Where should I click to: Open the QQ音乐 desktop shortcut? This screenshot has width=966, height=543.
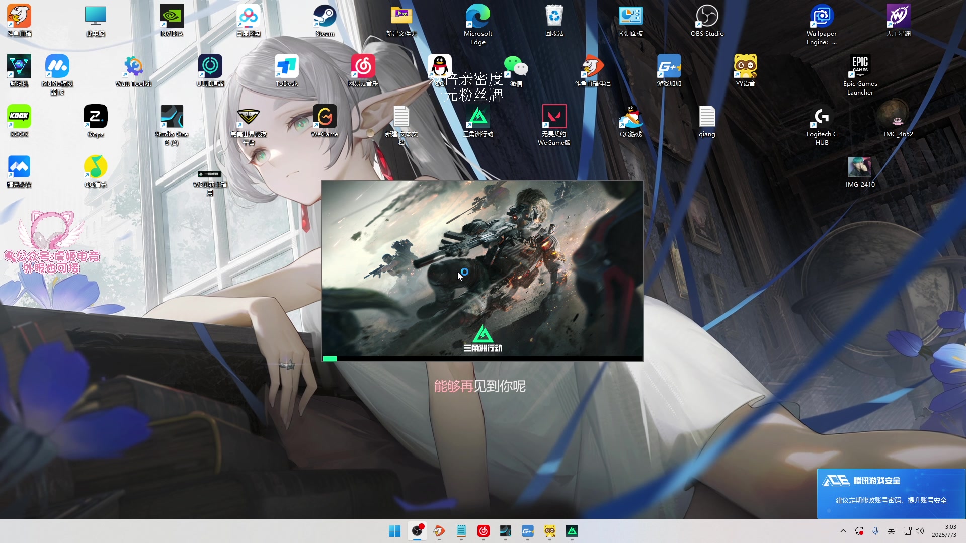[96, 171]
